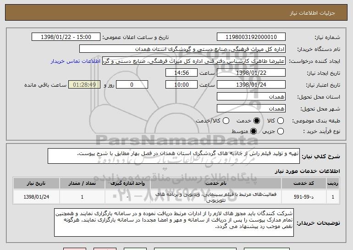Click the buyer organization name field
This screenshot has width=353, height=250.
click(182, 49)
